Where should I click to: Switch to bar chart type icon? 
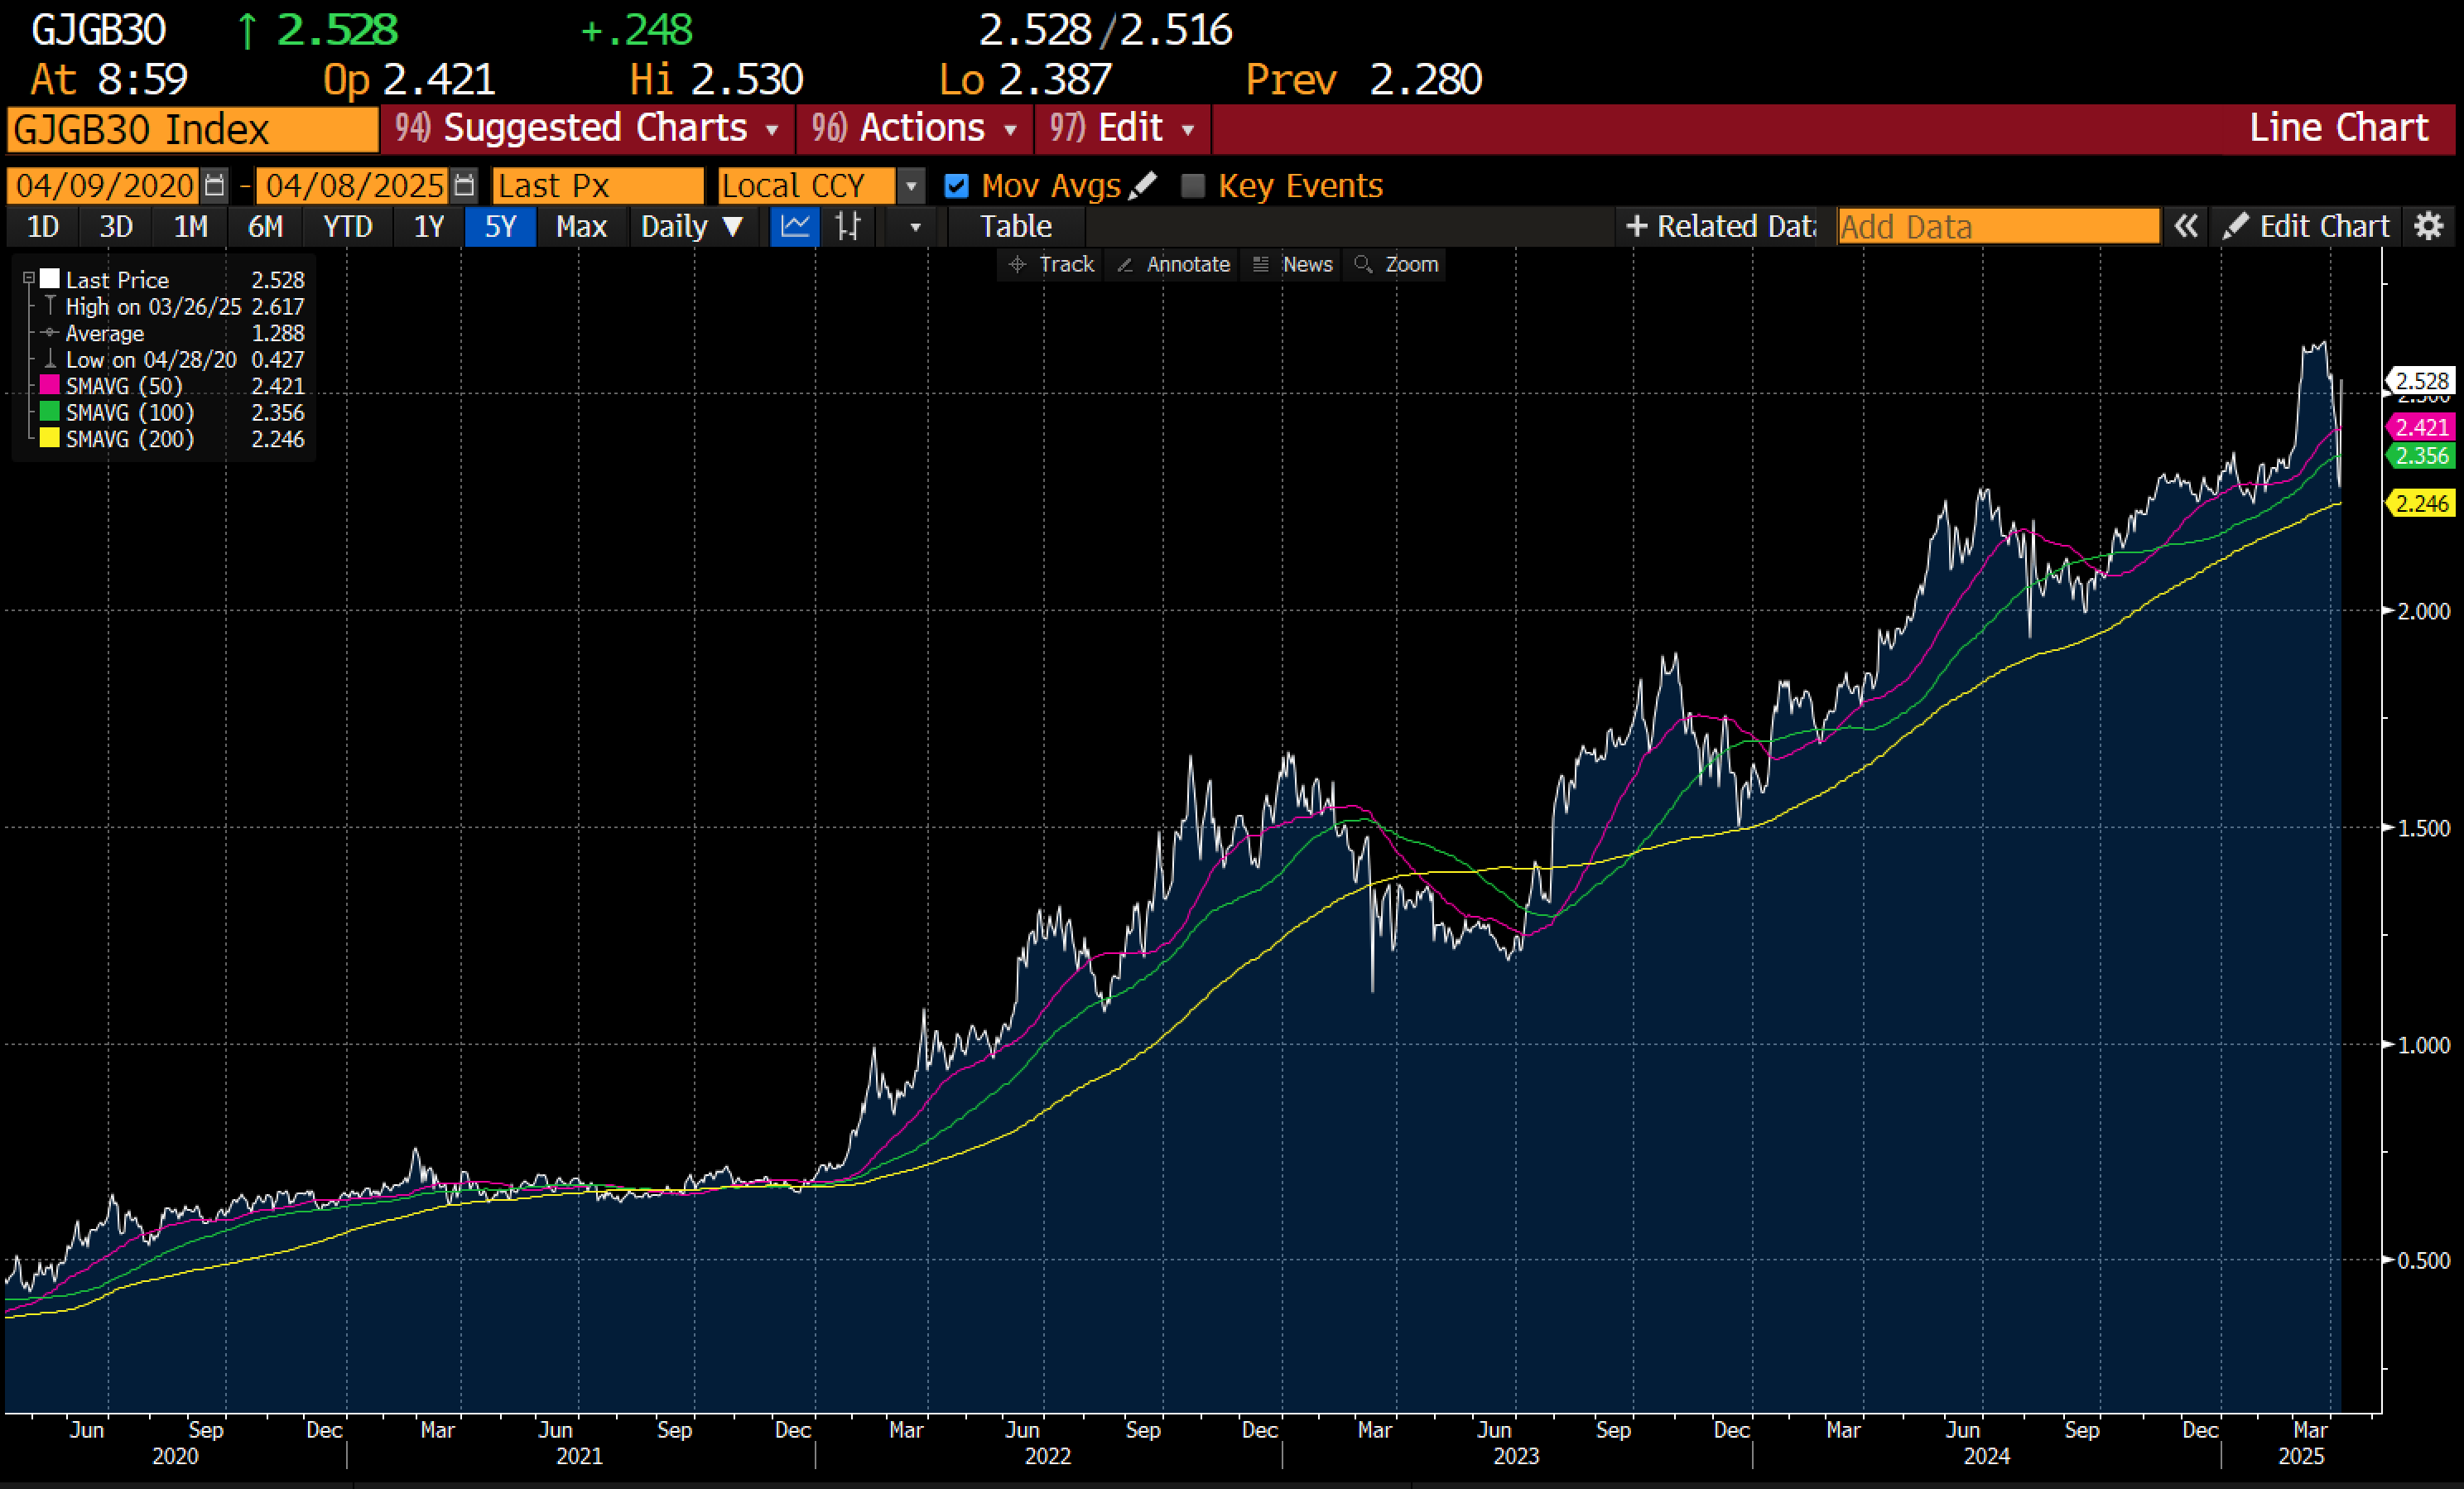click(848, 226)
